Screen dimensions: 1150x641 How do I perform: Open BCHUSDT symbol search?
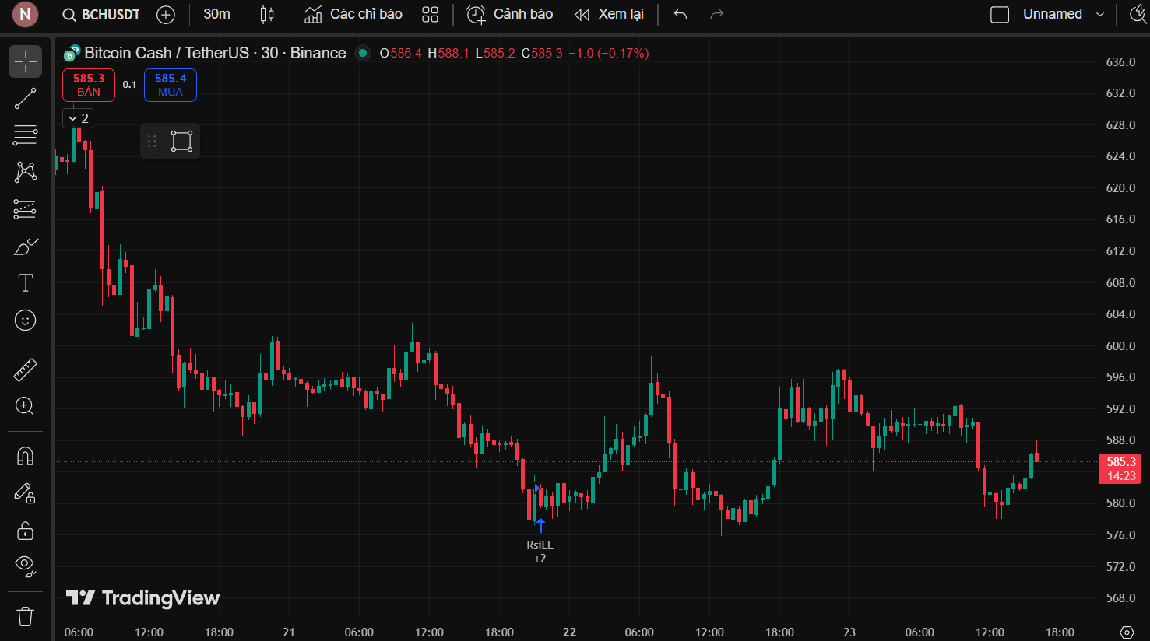(101, 15)
